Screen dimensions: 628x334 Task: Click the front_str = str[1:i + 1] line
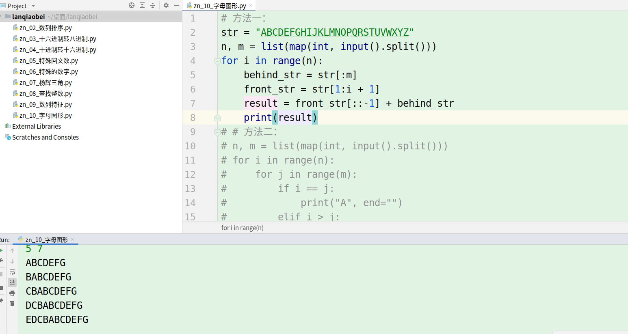coord(312,89)
